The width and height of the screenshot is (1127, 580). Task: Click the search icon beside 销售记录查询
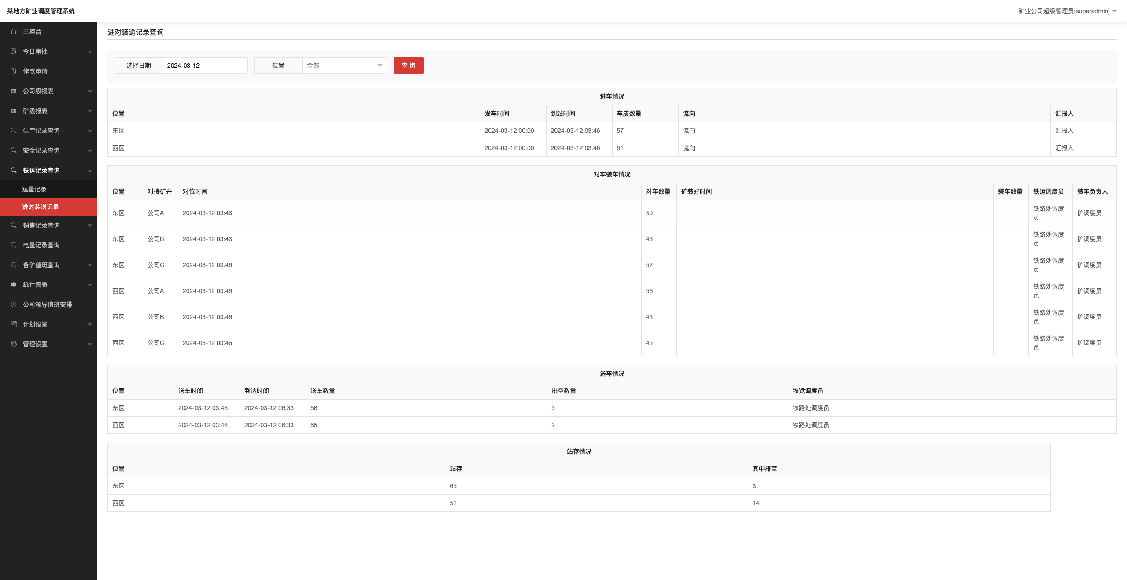point(14,225)
